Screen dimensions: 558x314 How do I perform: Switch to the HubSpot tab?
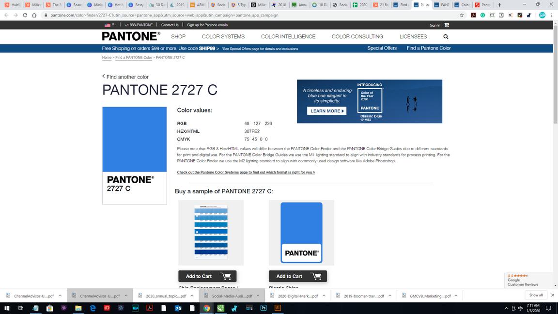[x=13, y=5]
